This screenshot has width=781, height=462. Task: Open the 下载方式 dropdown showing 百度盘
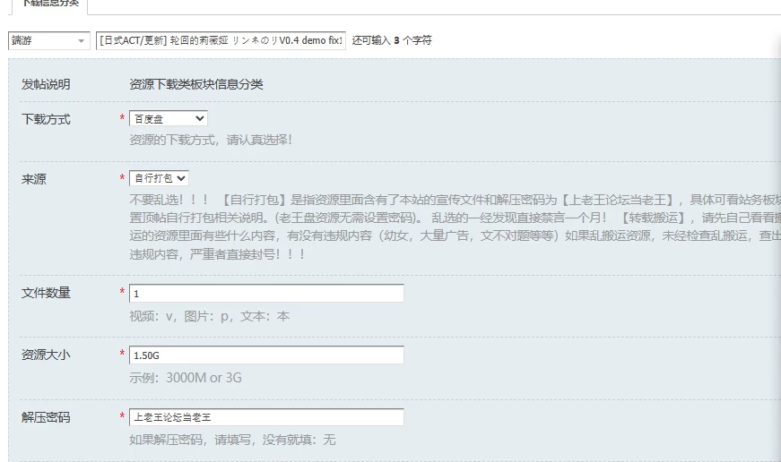click(x=169, y=118)
